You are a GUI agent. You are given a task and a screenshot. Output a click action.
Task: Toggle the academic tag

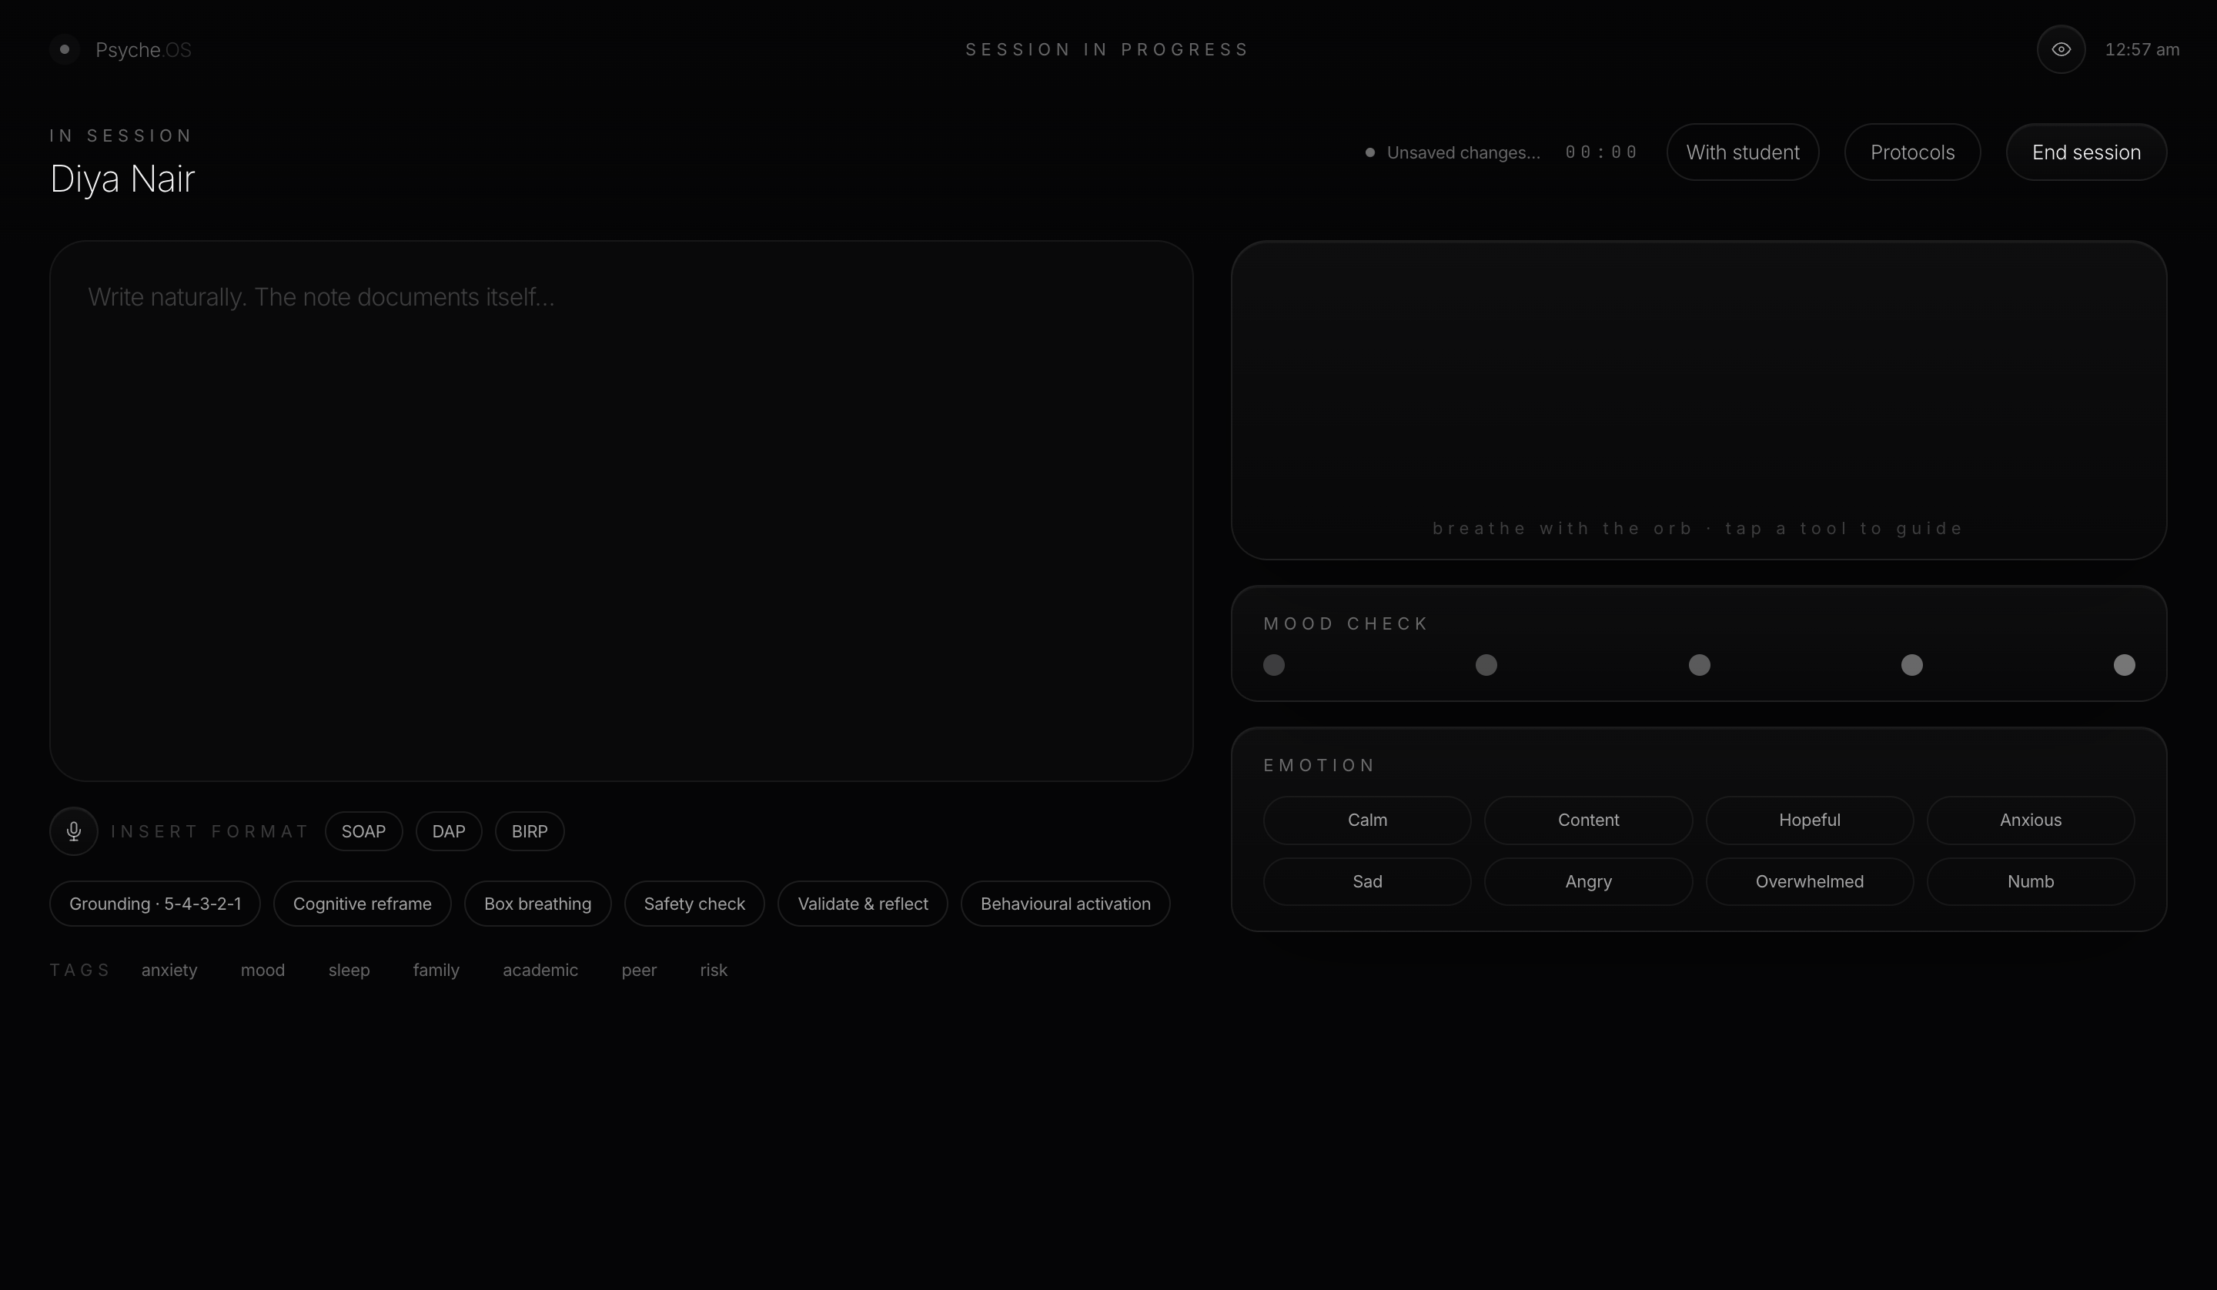pyautogui.click(x=540, y=969)
